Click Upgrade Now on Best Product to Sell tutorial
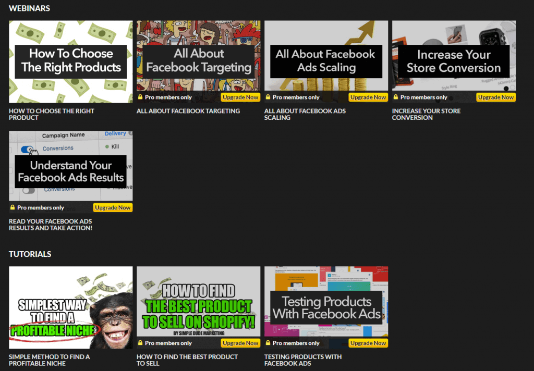Viewport: 534px width, 371px height. pos(240,343)
